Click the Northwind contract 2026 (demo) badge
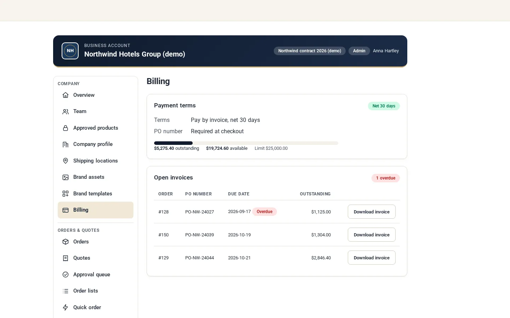The image size is (510, 318). point(310,51)
